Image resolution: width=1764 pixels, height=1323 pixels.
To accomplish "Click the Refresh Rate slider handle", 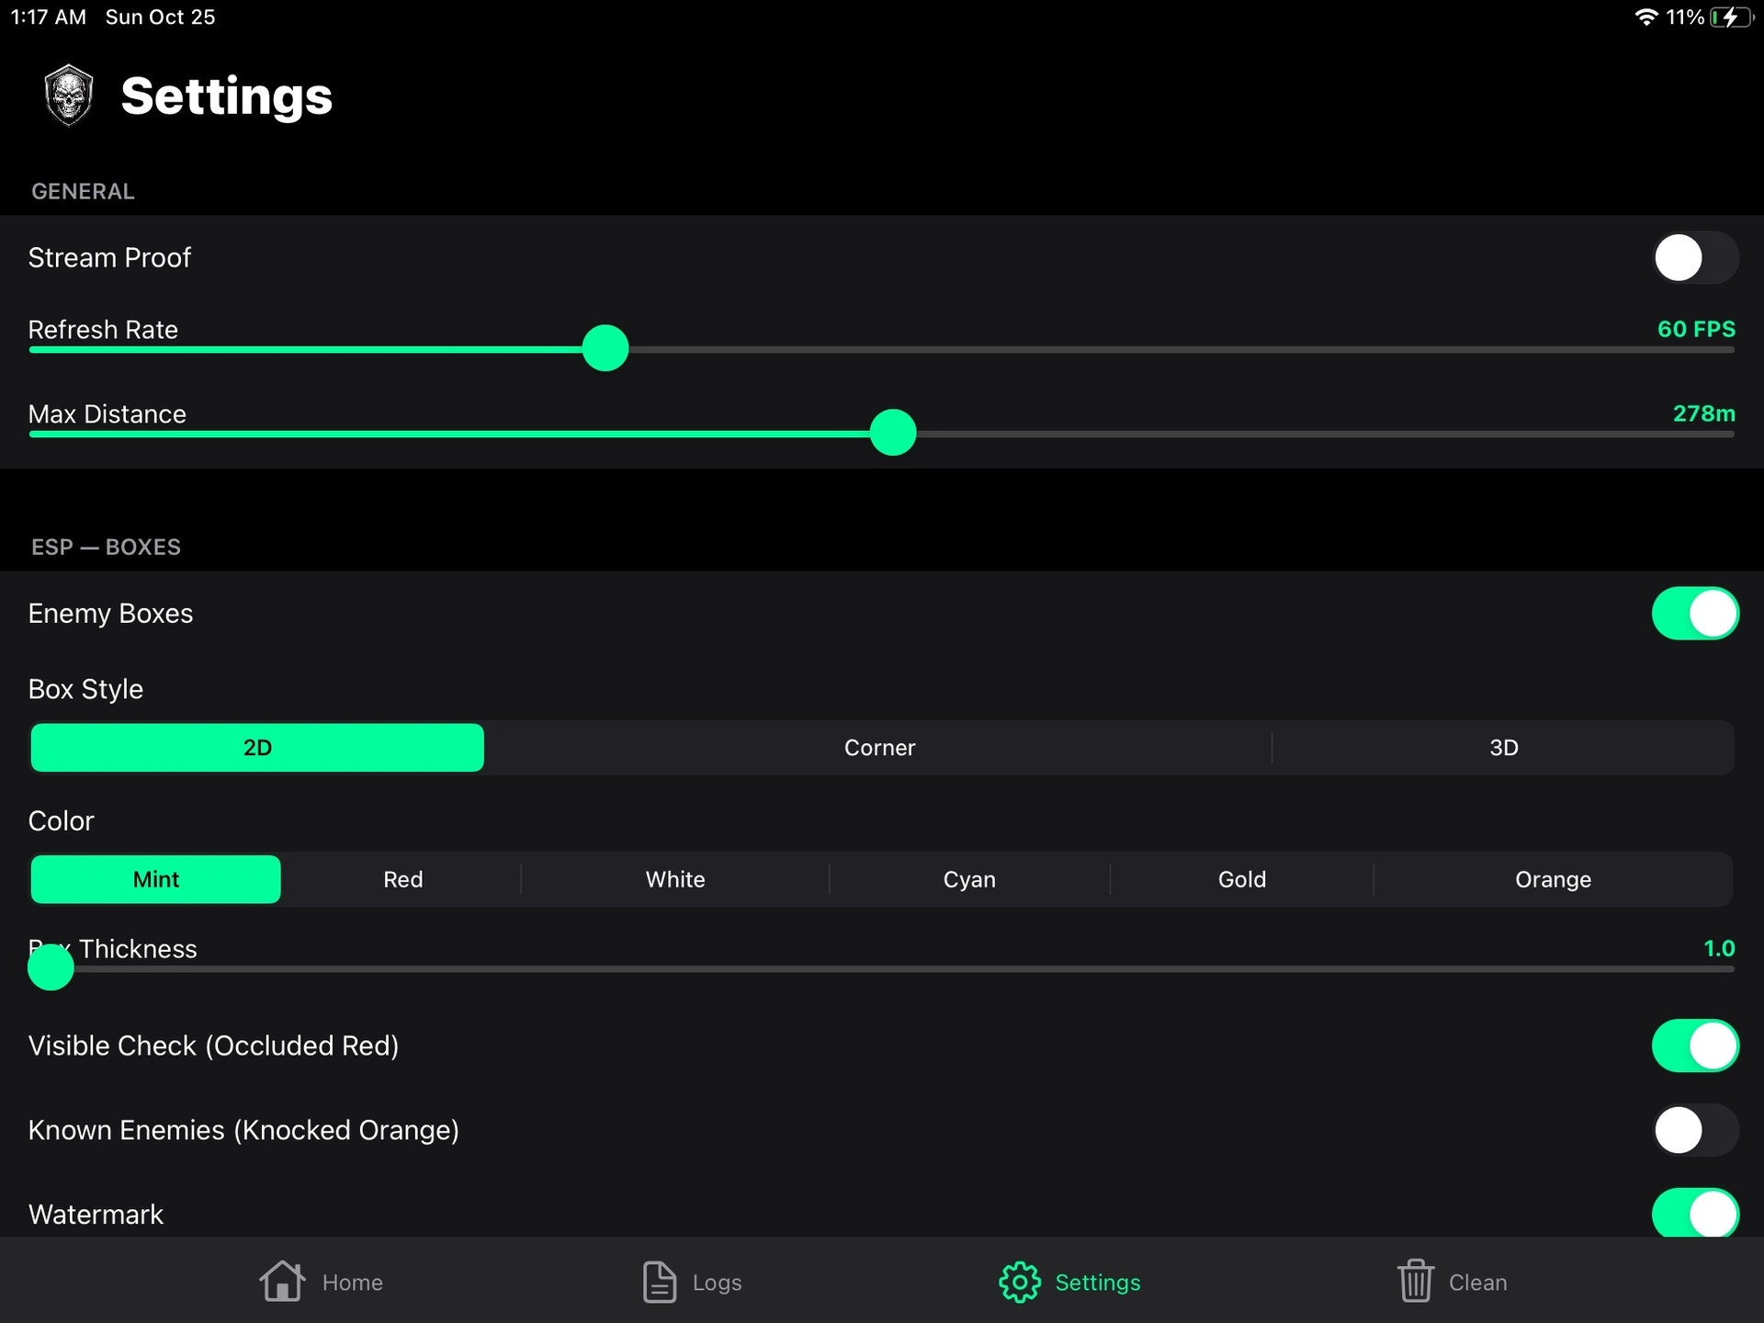I will point(605,348).
